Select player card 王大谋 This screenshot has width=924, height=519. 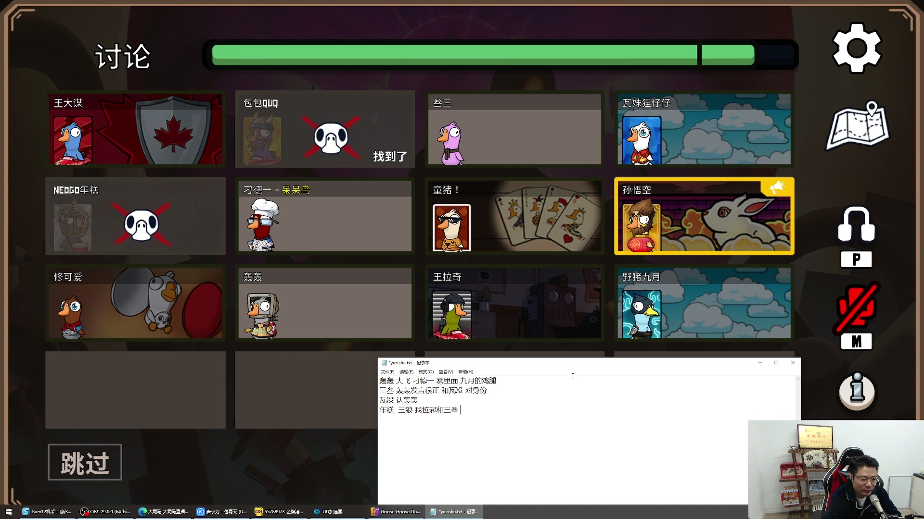point(135,129)
